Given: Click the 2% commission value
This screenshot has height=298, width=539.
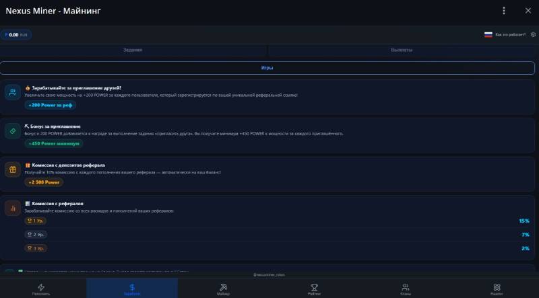Looking at the screenshot, I should [526, 248].
